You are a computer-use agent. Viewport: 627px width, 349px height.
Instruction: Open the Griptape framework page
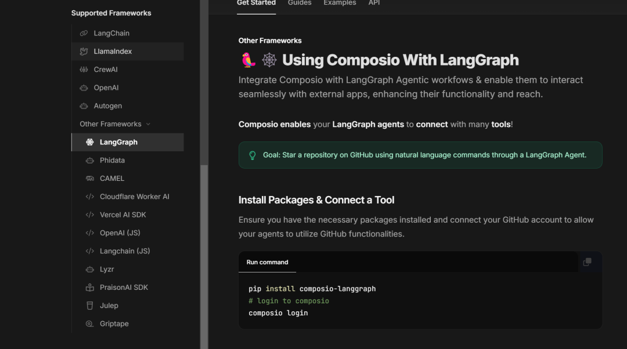tap(114, 323)
